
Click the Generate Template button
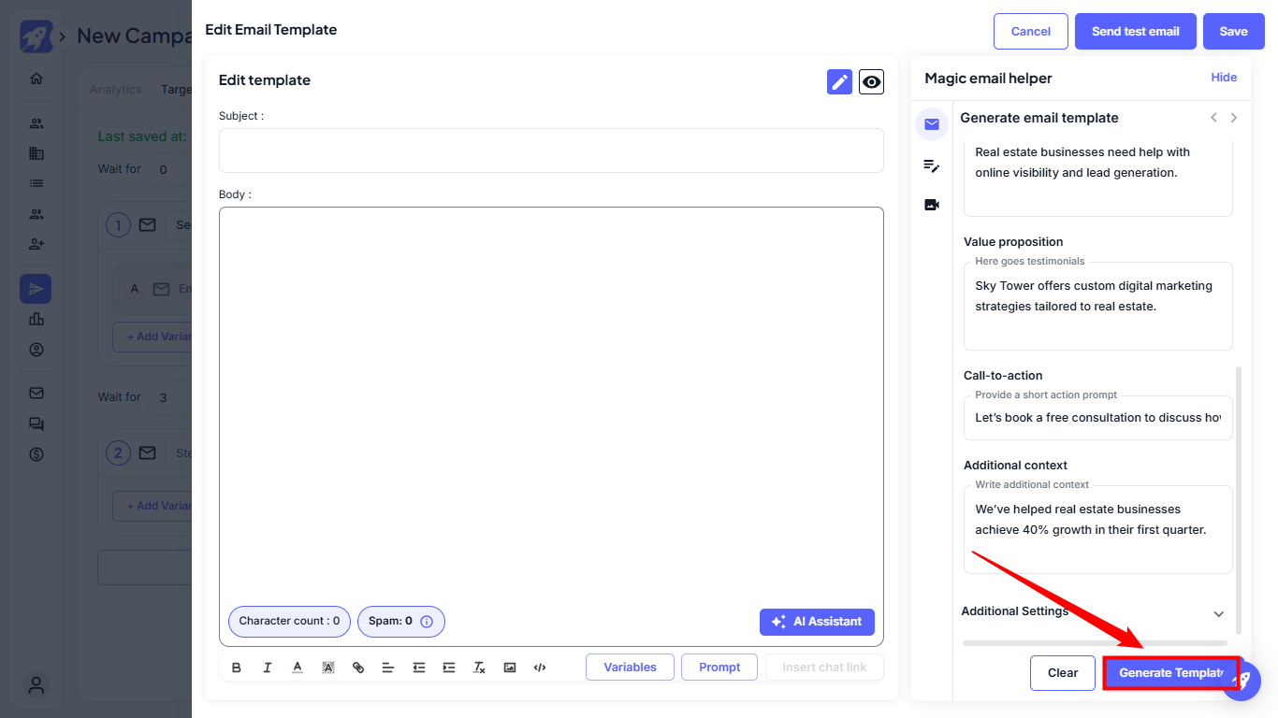pos(1171,673)
